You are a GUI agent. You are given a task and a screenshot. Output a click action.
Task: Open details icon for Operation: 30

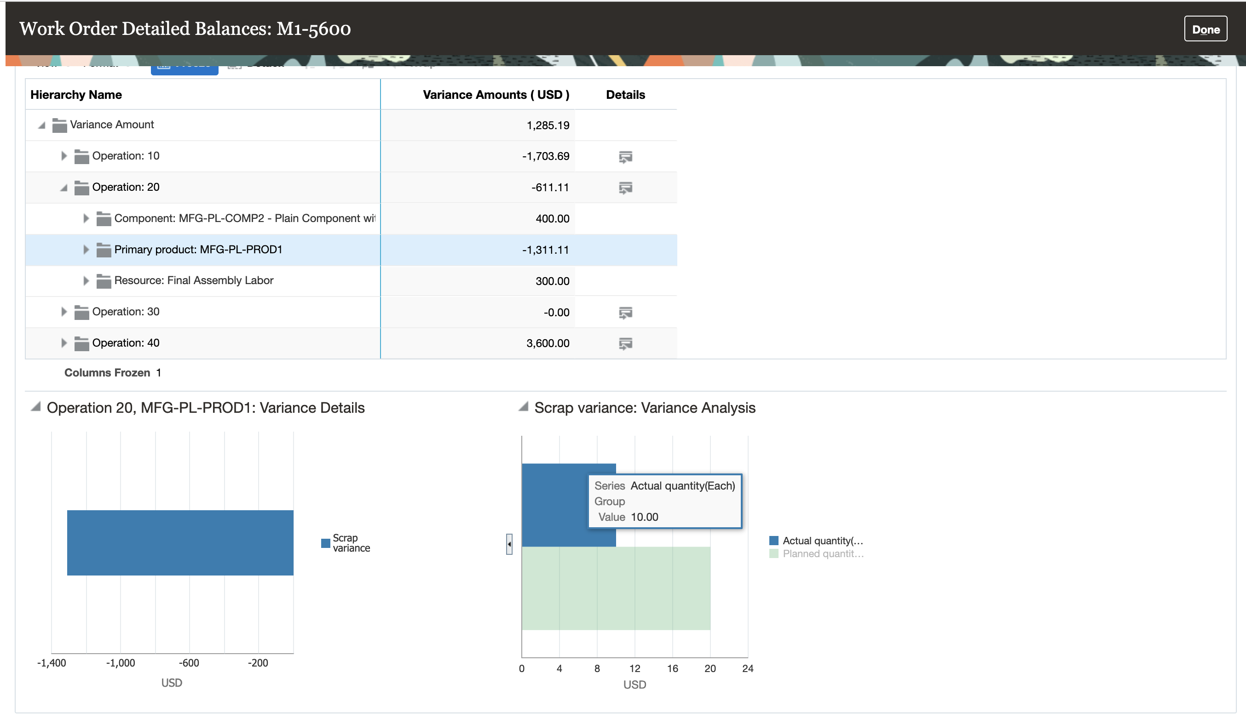pyautogui.click(x=625, y=313)
